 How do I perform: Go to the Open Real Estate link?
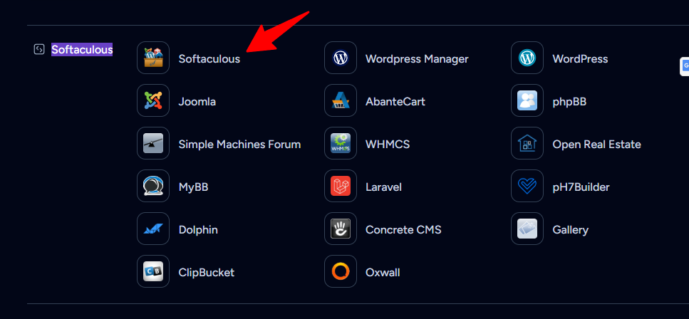(596, 145)
